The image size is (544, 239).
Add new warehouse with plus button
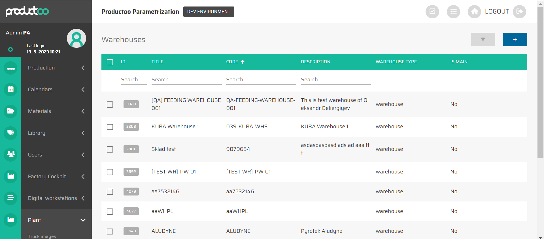click(x=515, y=40)
